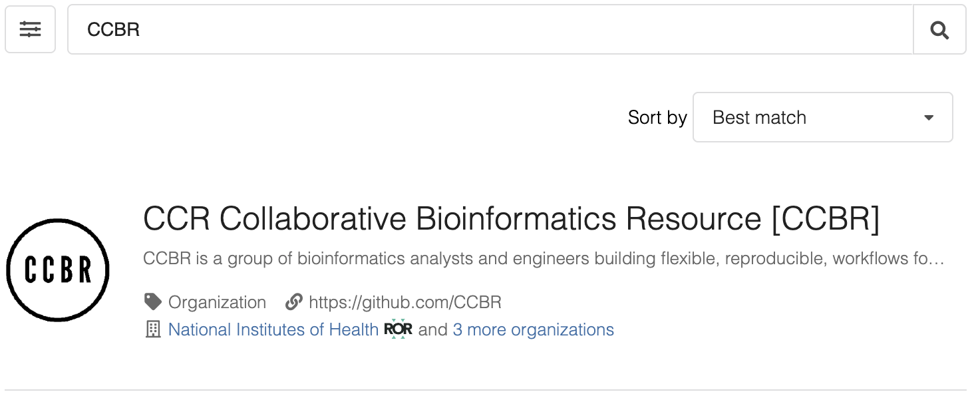Screen dimensions: 974x398
Task: Click the tag icon beside Organization
Action: [x=153, y=302]
